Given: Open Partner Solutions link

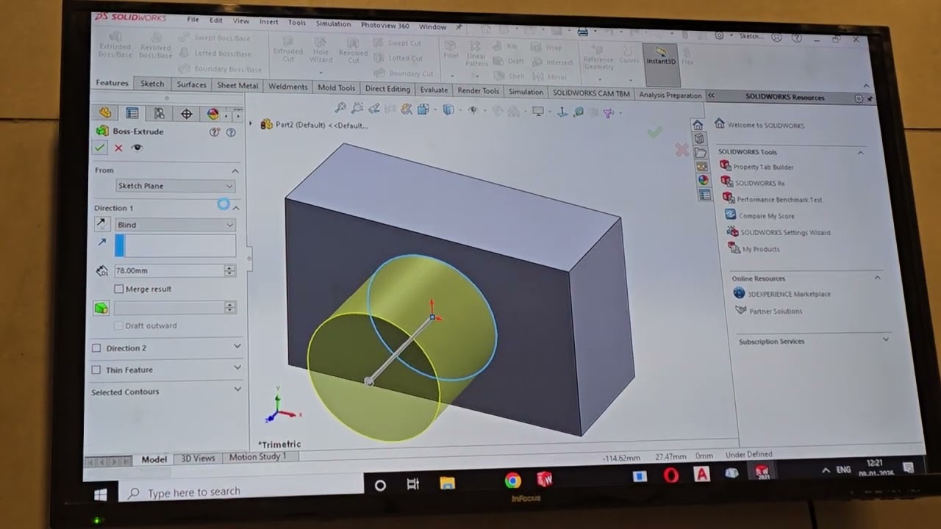Looking at the screenshot, I should 776,311.
